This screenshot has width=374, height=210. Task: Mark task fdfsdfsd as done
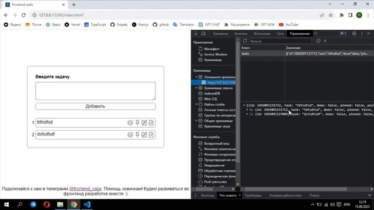(x=130, y=123)
